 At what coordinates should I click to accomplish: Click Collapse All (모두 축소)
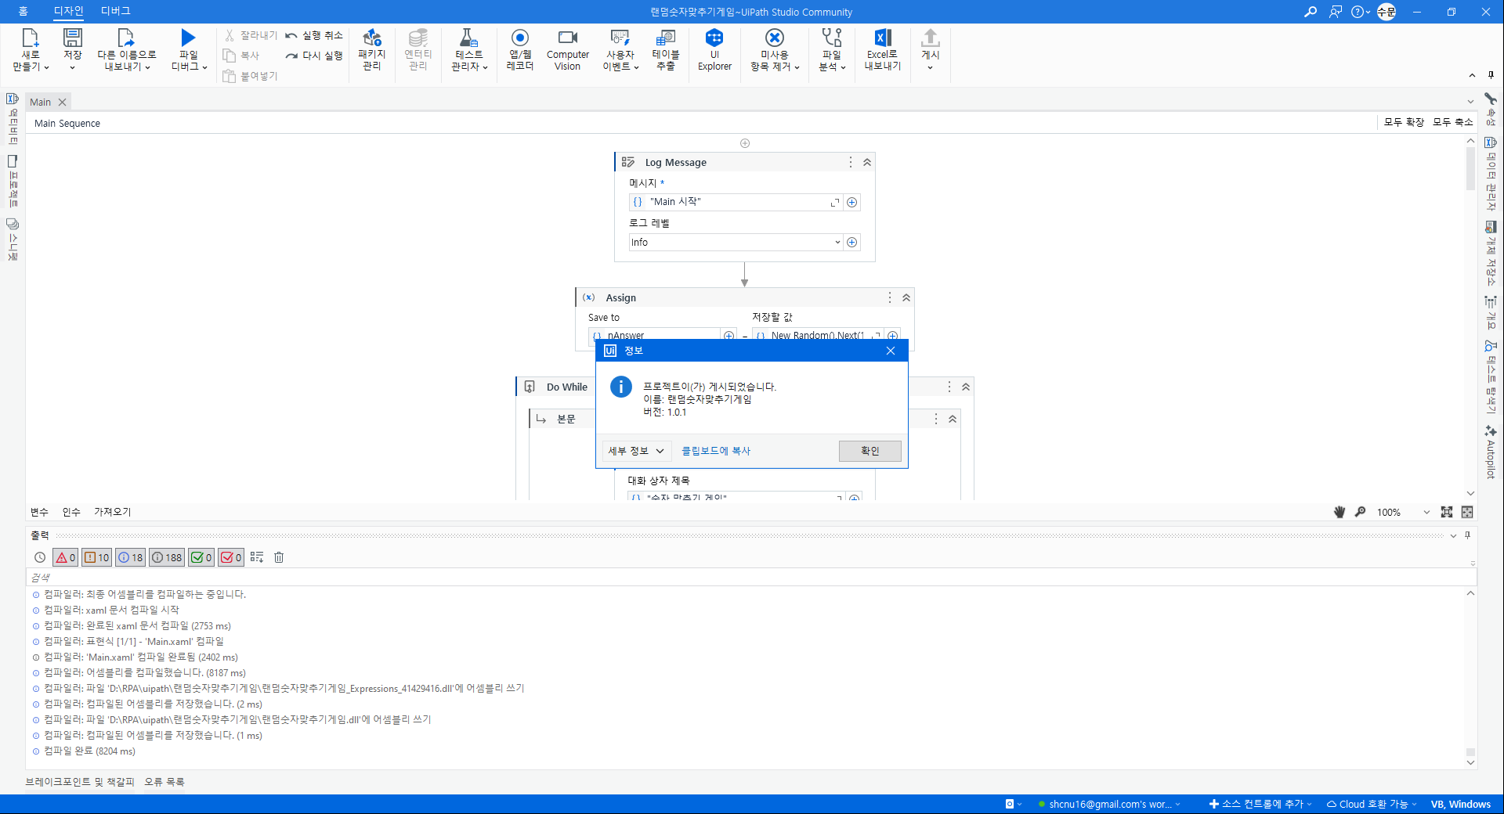tap(1453, 122)
